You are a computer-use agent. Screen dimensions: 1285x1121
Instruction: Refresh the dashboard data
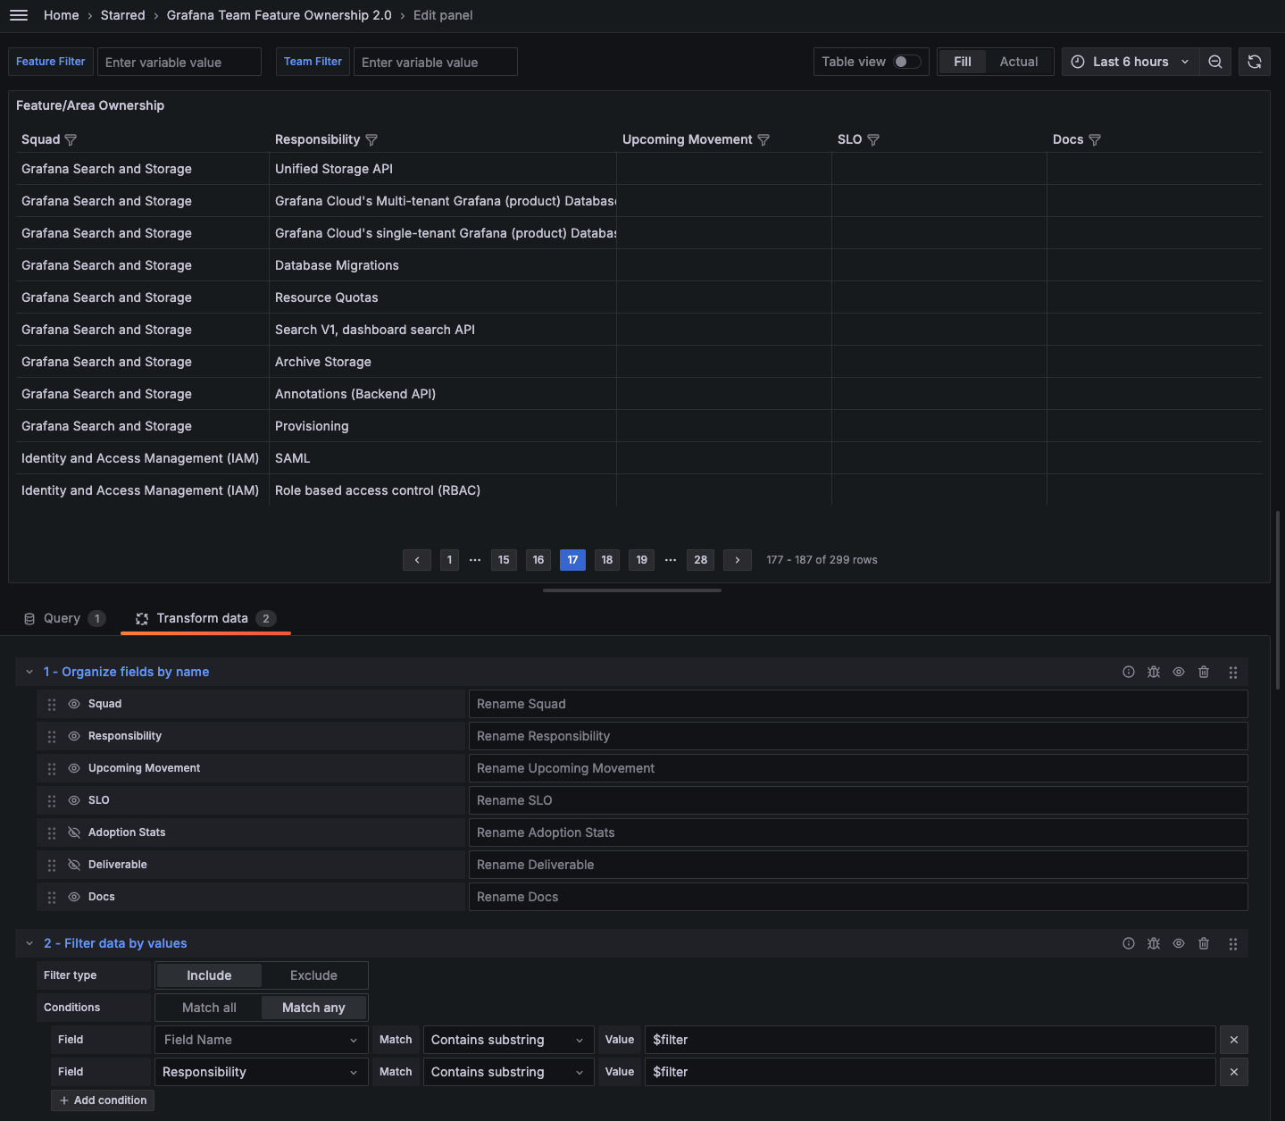(x=1254, y=62)
